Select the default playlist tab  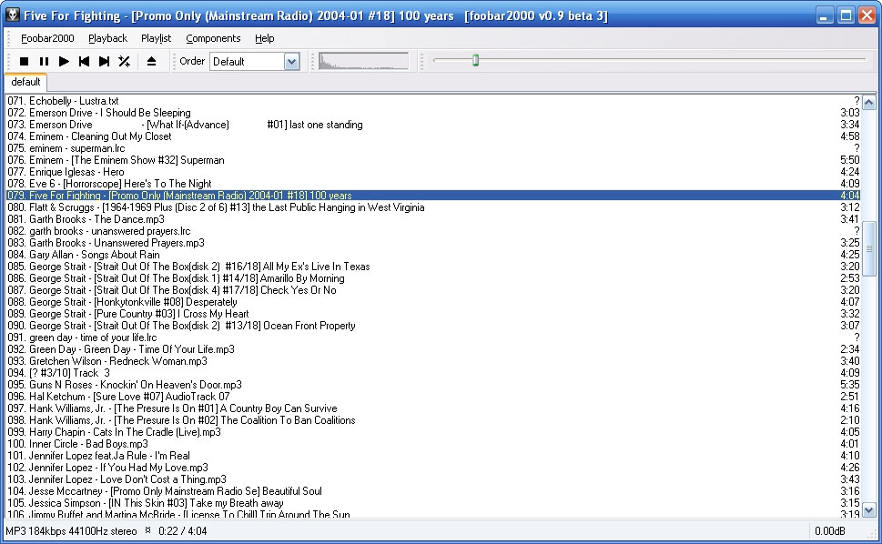click(25, 82)
